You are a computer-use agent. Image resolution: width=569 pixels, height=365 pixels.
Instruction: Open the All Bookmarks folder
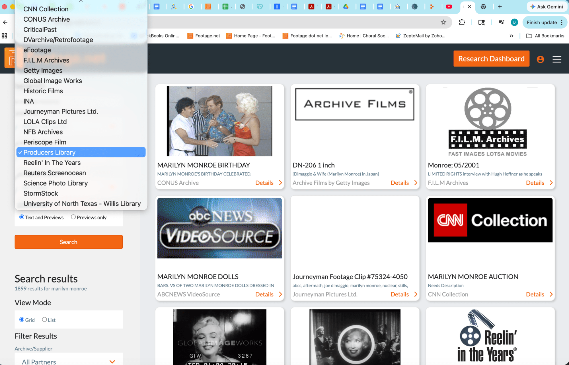click(x=545, y=36)
